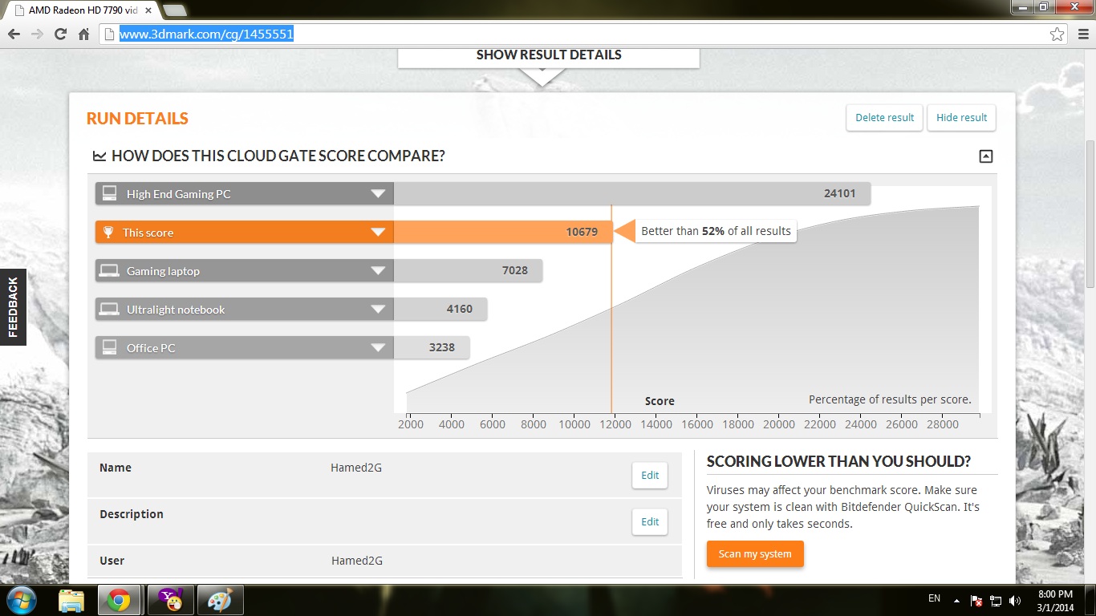The image size is (1096, 616).
Task: Open Windows Explorer from the taskbar
Action: pyautogui.click(x=71, y=600)
